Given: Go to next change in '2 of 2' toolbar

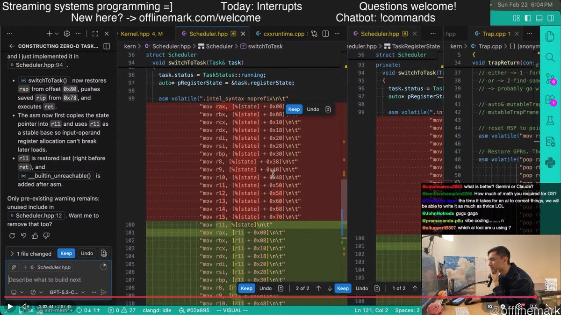Looking at the screenshot, I should pyautogui.click(x=330, y=288).
